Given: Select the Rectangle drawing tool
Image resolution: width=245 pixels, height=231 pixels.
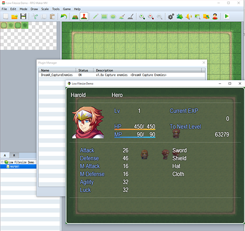Looking at the screenshot, I should tap(104, 17).
